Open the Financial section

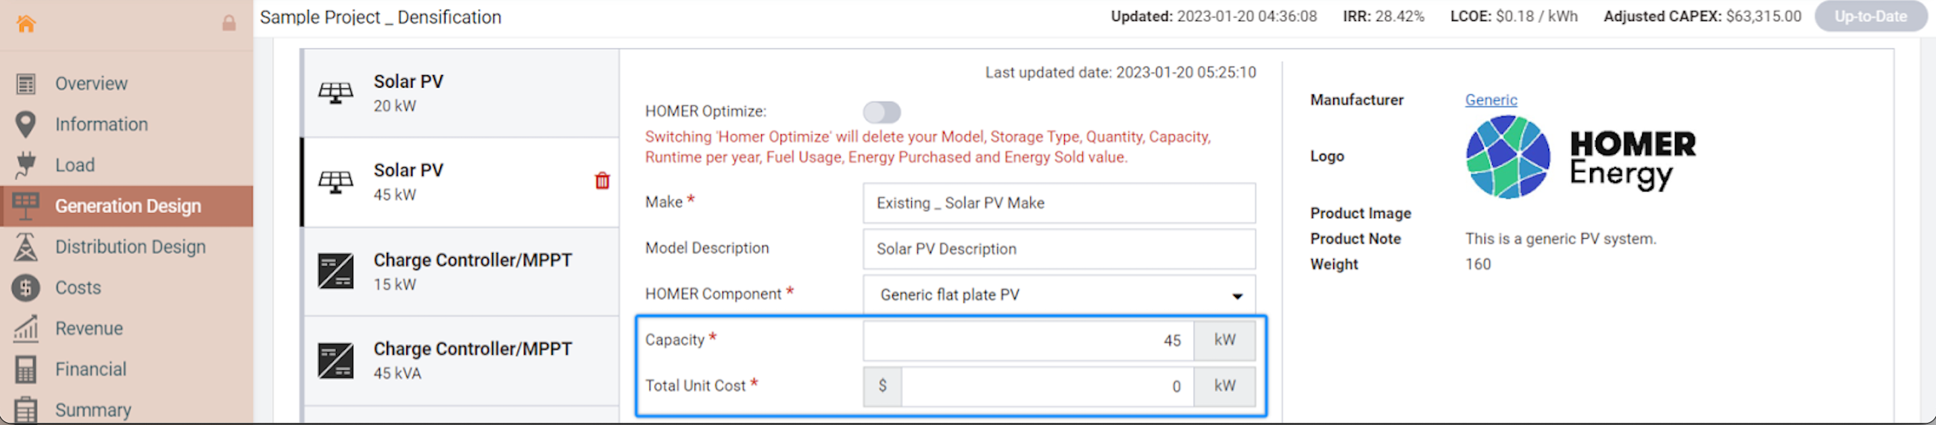(x=90, y=369)
